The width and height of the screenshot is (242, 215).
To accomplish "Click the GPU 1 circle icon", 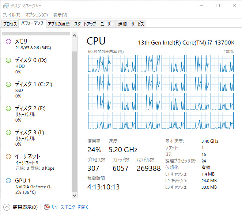I will [8, 181].
